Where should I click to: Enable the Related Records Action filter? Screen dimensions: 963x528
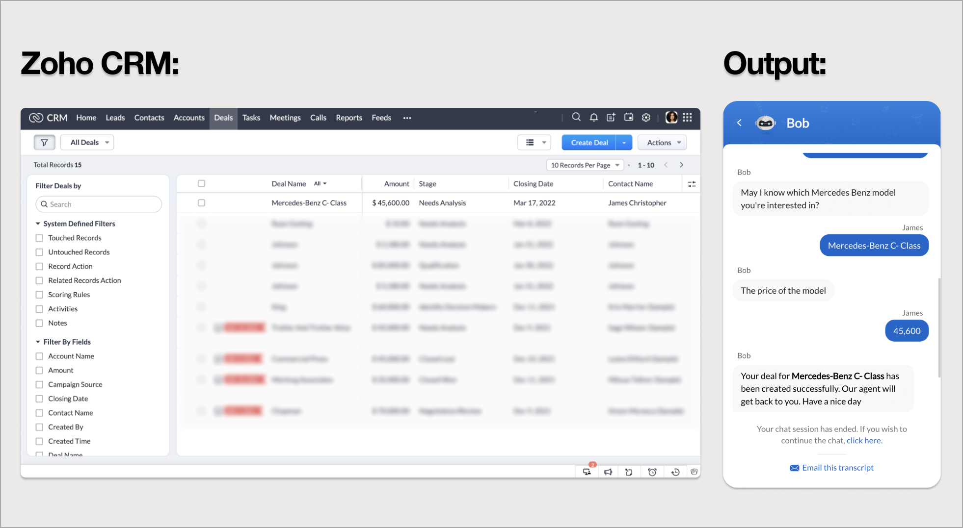coord(39,280)
